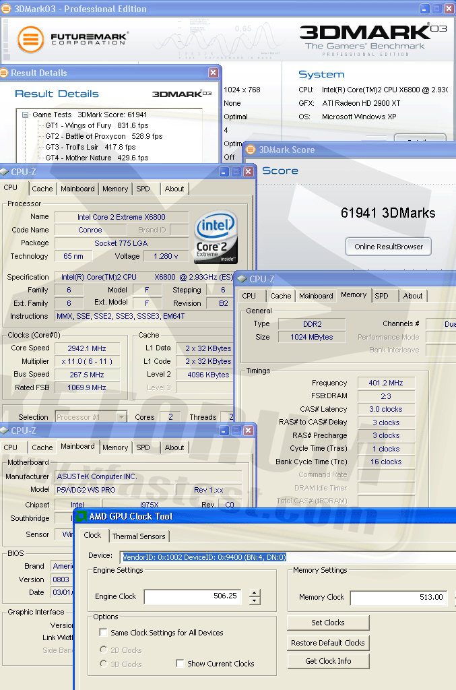Select GT3 - Troll's Lair result
Image resolution: width=456 pixels, height=690 pixels.
coord(90,147)
